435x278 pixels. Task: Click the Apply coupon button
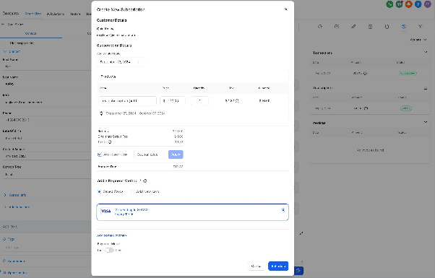(x=176, y=155)
